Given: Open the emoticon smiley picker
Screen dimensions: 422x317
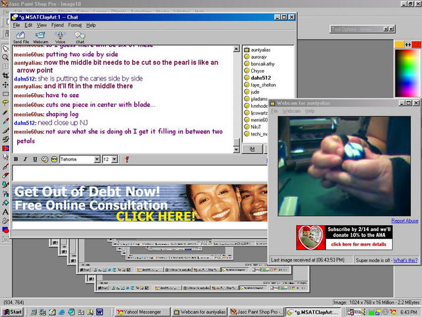Looking at the screenshot, I should pyautogui.click(x=54, y=159).
